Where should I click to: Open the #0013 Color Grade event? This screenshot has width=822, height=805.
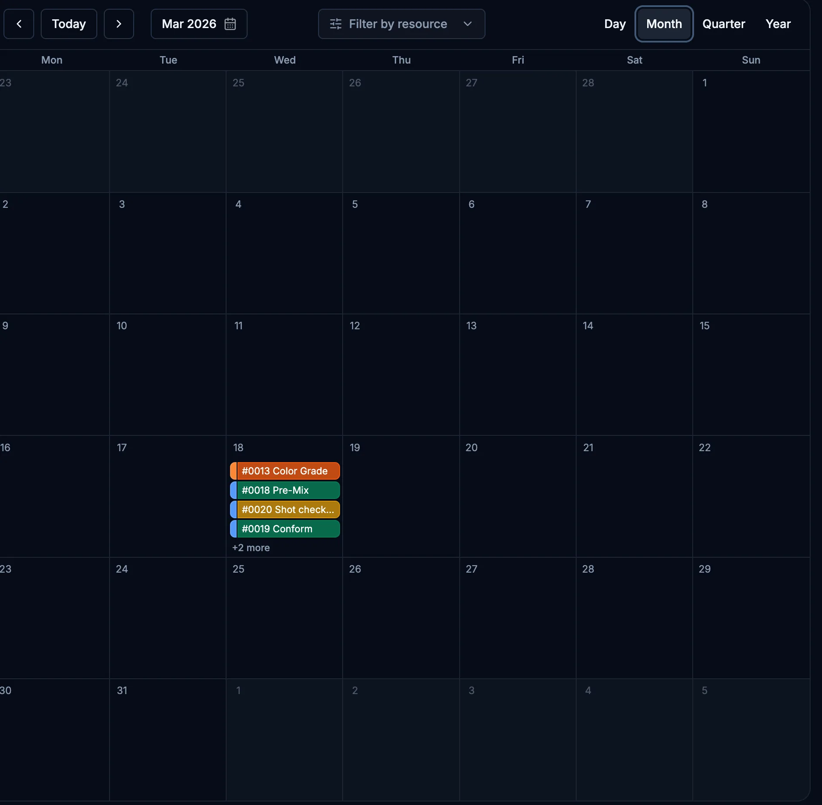(285, 471)
